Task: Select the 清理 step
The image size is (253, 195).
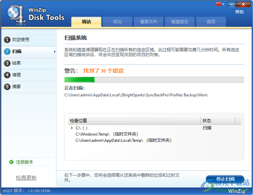Action: pyautogui.click(x=29, y=75)
